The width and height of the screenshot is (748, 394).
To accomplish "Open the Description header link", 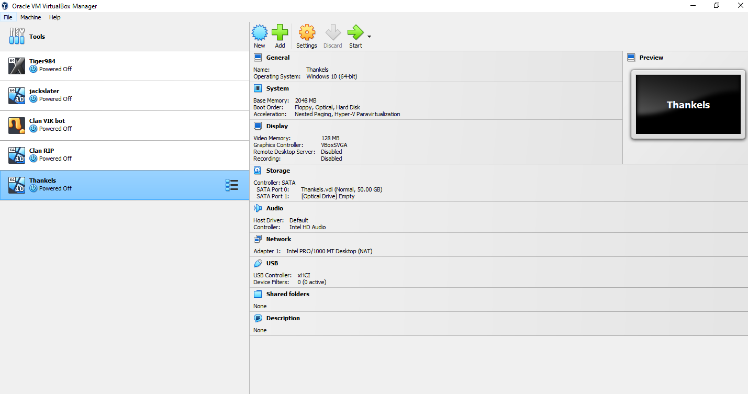I will coord(283,318).
